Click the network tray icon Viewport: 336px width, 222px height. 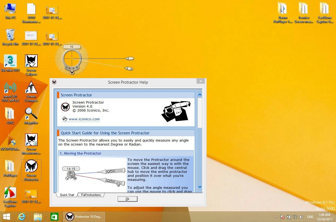point(295,217)
